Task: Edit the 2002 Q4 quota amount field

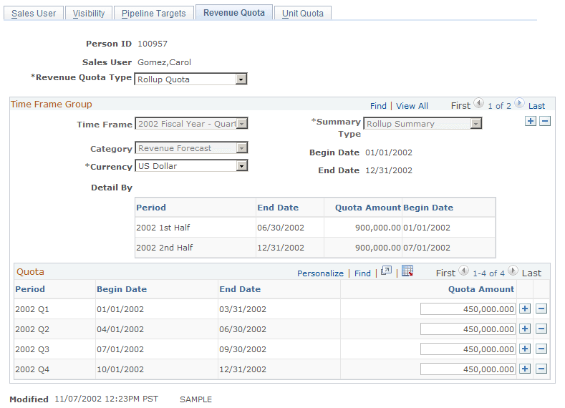Action: 468,369
